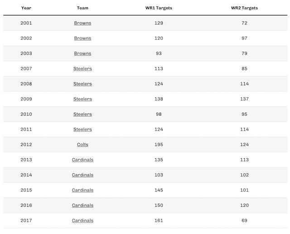Open the 2010 Steelers team link
The height and width of the screenshot is (234, 290).
[82, 114]
